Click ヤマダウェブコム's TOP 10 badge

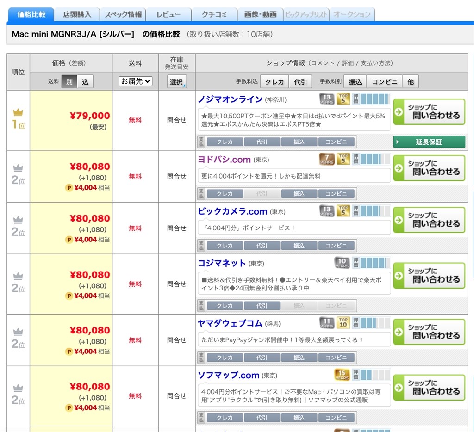point(343,323)
